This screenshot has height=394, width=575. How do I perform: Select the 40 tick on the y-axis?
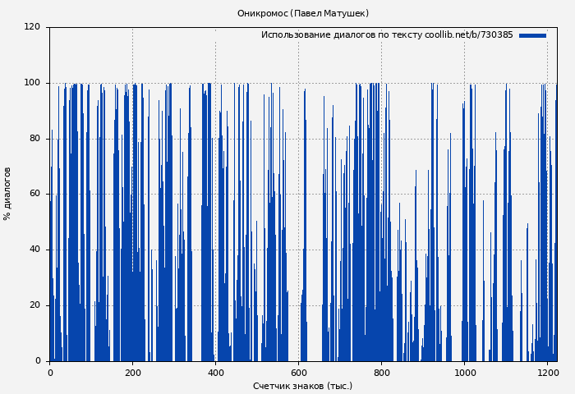click(34, 250)
